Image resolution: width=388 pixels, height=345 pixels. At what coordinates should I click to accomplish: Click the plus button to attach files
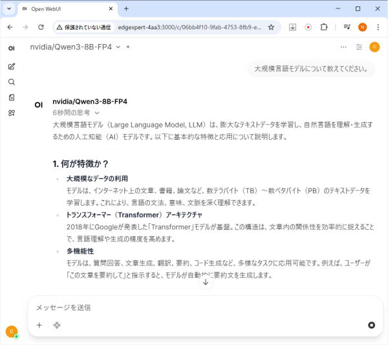pyautogui.click(x=39, y=325)
